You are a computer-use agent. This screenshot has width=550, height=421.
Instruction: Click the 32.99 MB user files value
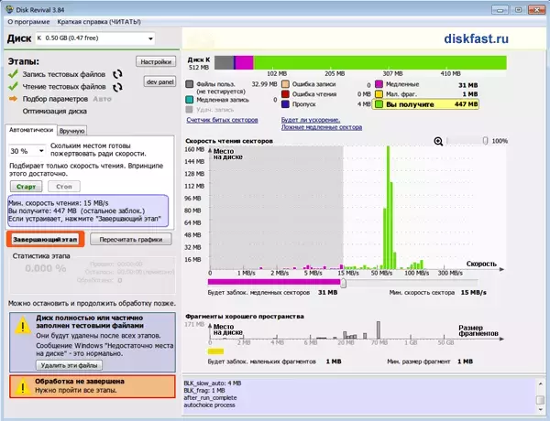click(264, 84)
